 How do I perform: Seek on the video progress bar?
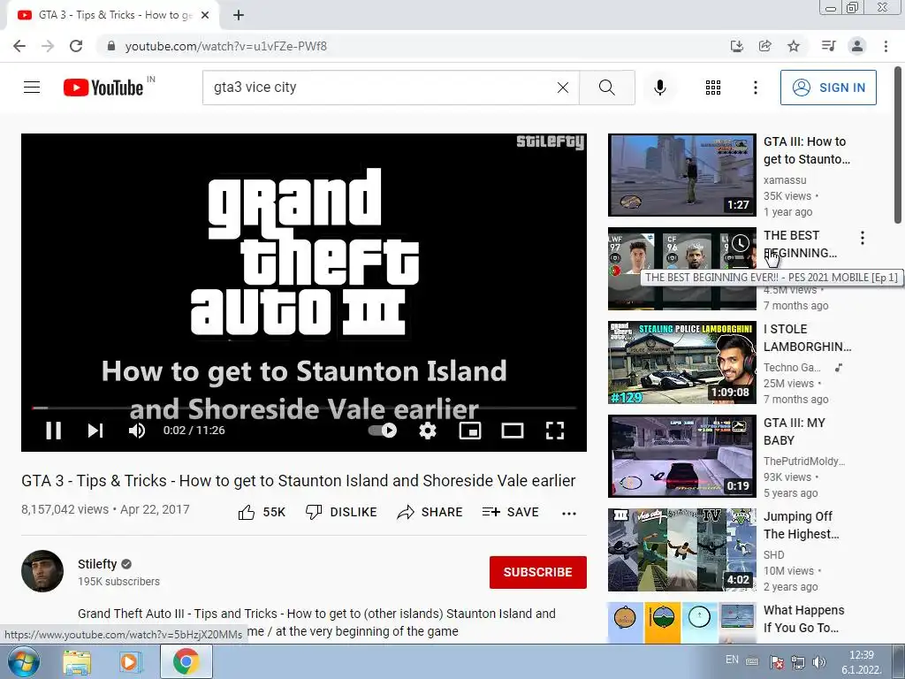coord(304,408)
